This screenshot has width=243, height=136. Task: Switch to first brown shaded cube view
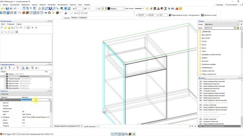pyautogui.click(x=24, y=13)
